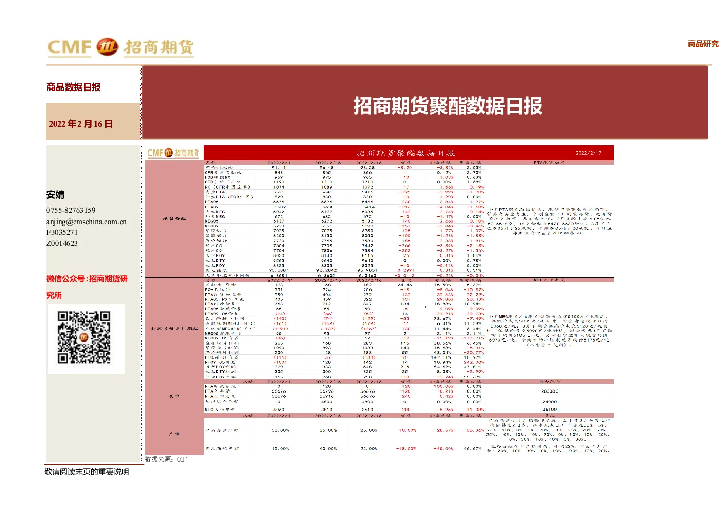The image size is (723, 511).
Task: Click the PTA05 row label in spot prices
Action: pos(212,202)
